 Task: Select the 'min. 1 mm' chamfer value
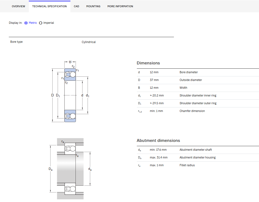[x=156, y=111]
